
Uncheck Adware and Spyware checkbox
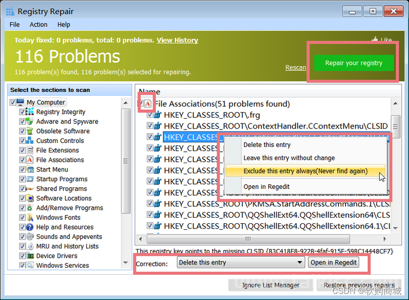point(22,122)
